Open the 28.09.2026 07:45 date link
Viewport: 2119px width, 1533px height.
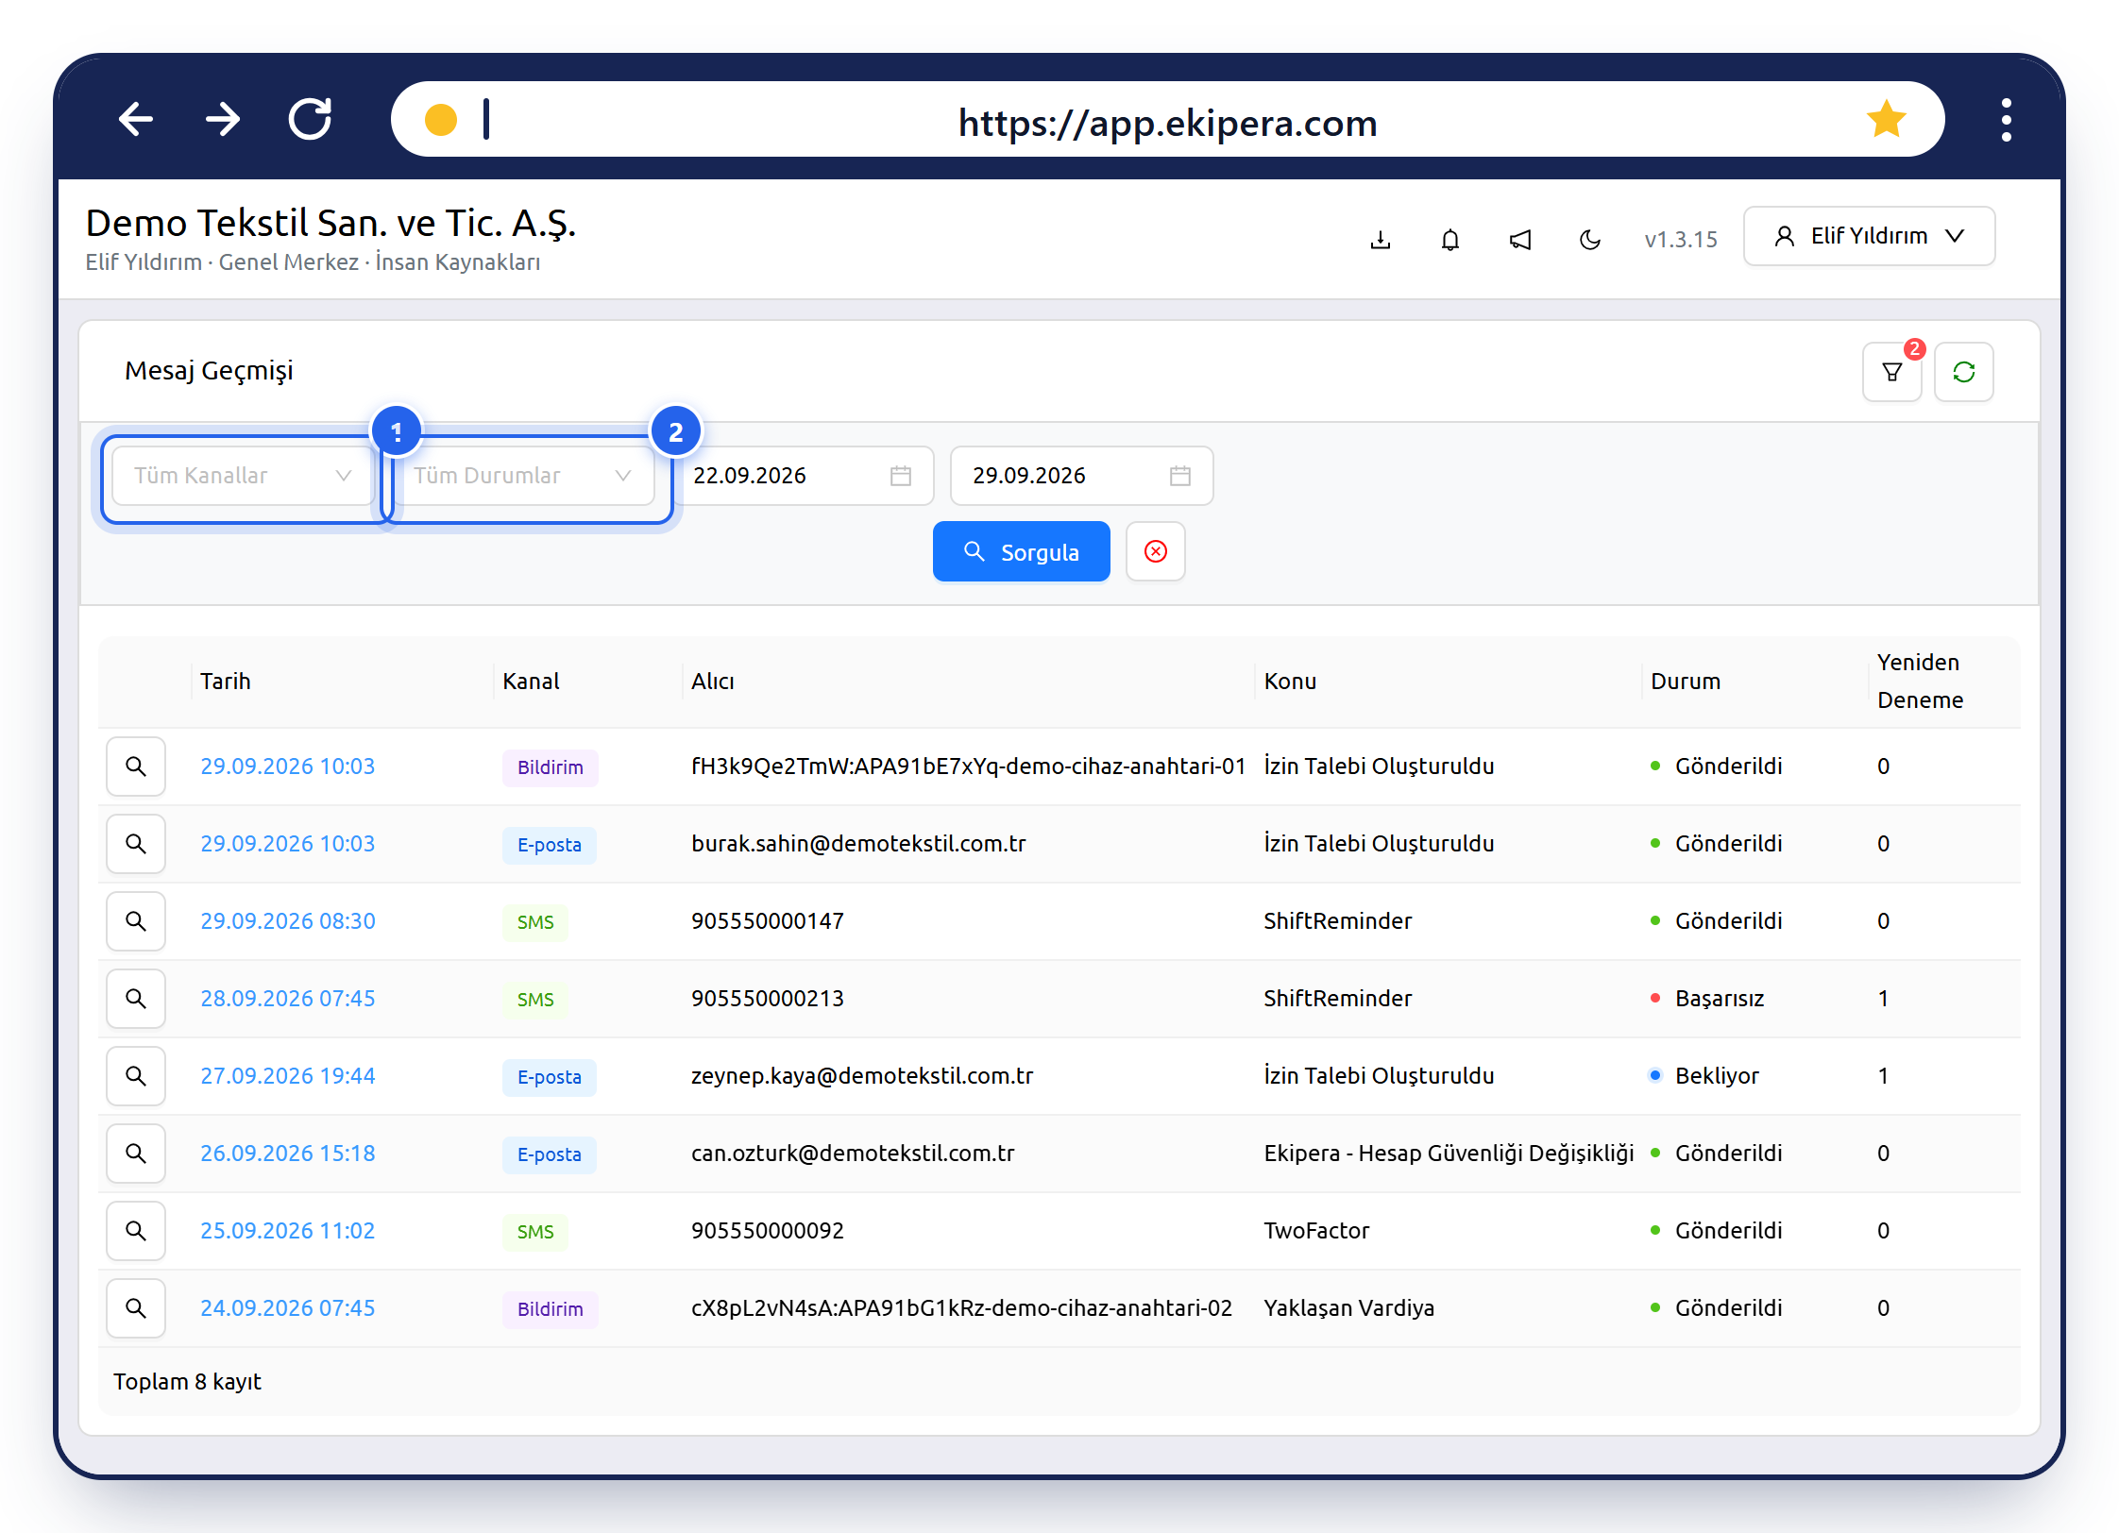point(288,999)
